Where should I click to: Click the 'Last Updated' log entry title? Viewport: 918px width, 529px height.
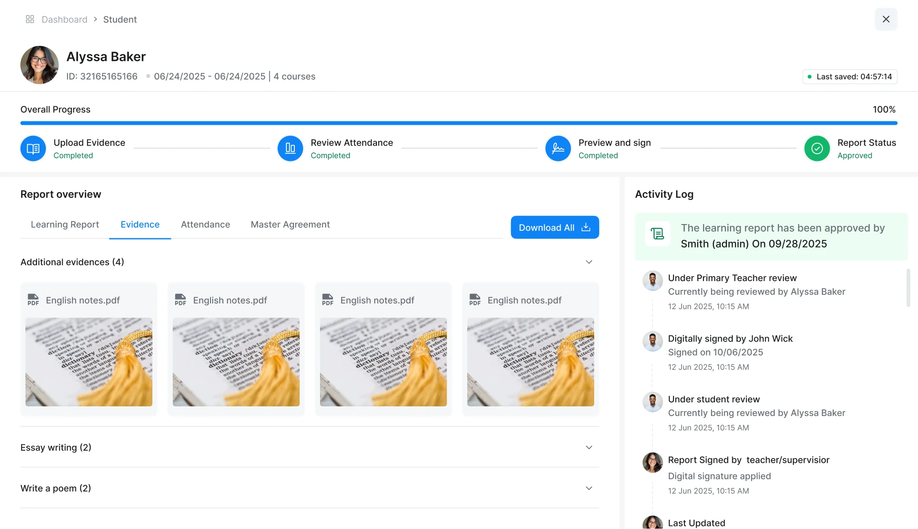point(696,523)
